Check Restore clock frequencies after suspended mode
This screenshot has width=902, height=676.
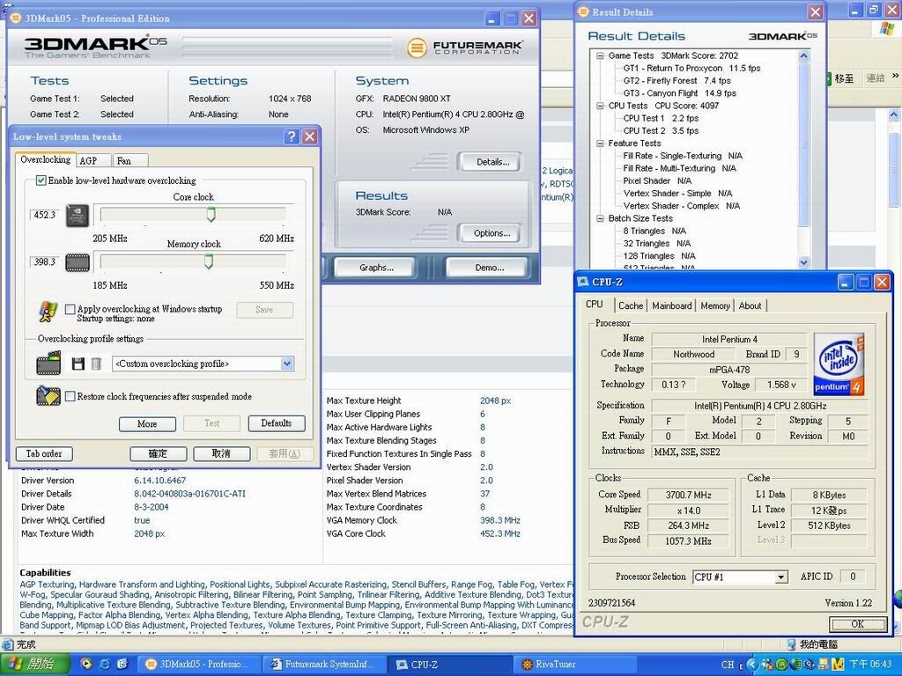tap(70, 396)
